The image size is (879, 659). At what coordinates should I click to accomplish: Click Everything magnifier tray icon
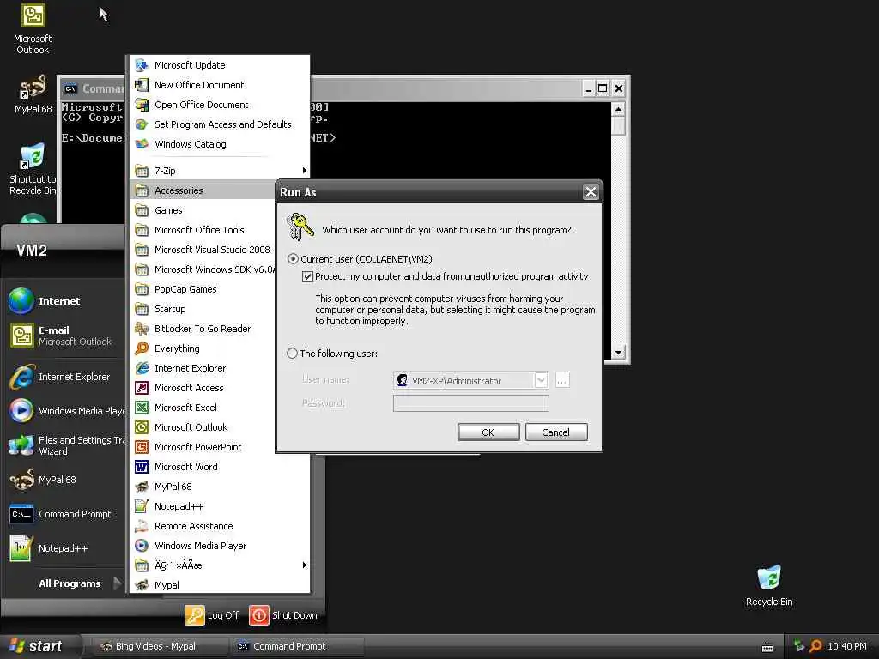(815, 646)
